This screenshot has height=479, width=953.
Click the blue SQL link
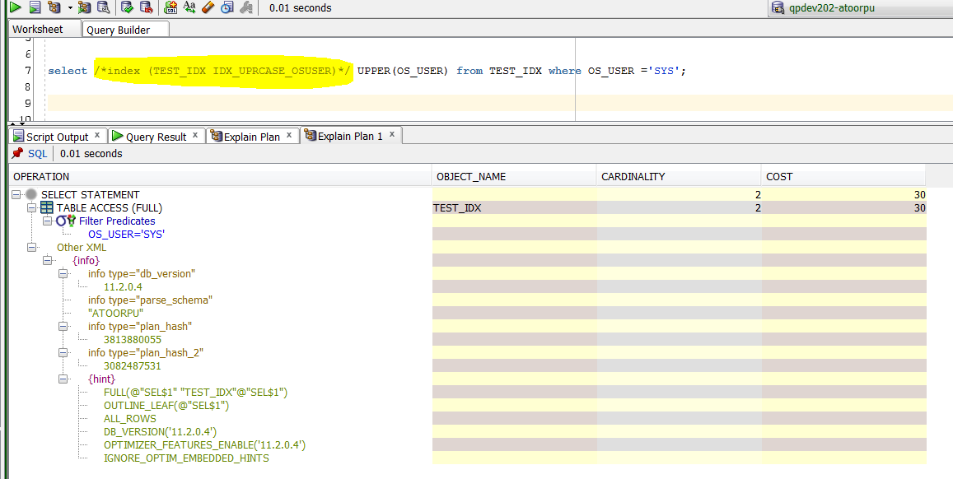coord(38,154)
